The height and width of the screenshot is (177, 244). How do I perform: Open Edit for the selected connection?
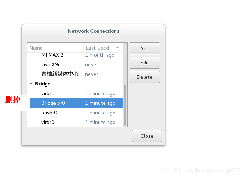(145, 63)
